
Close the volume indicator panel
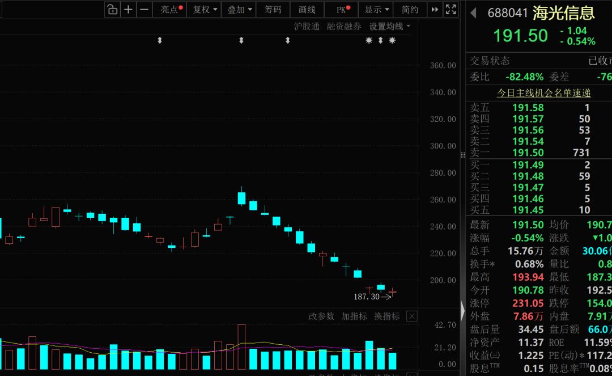click(412, 316)
